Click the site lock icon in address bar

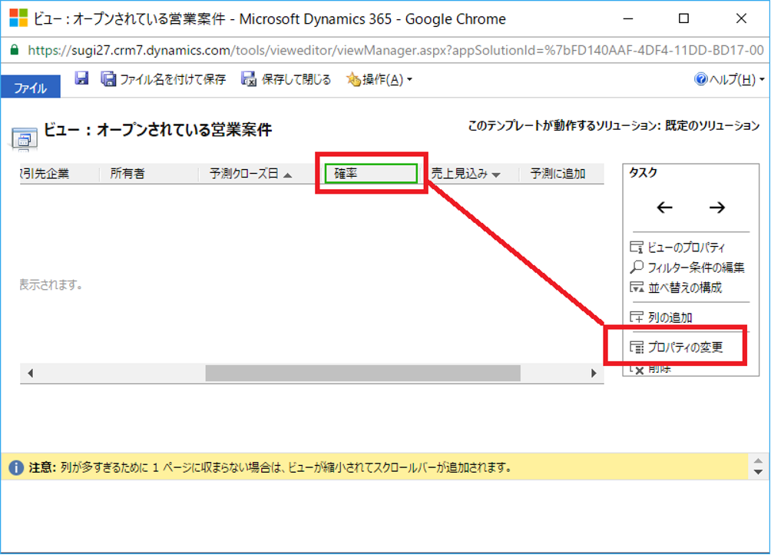coord(15,50)
